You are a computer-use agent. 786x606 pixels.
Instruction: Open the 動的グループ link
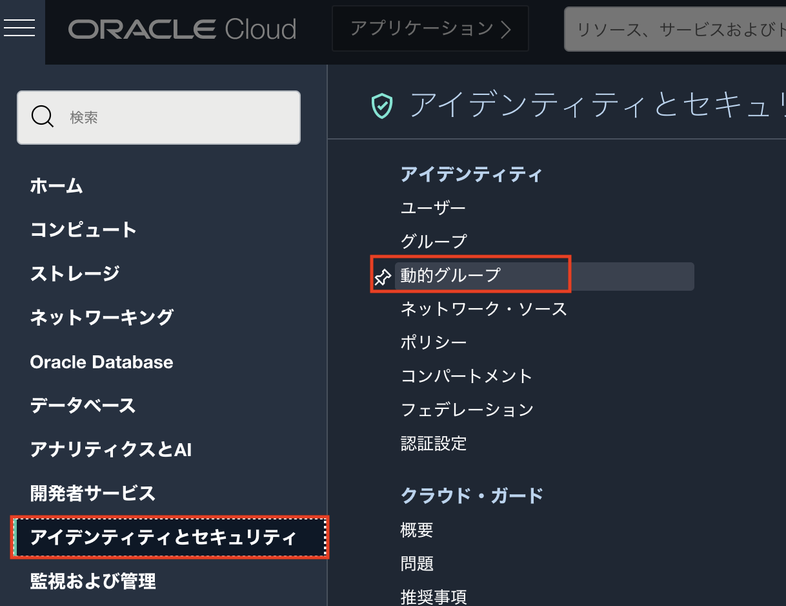point(450,275)
